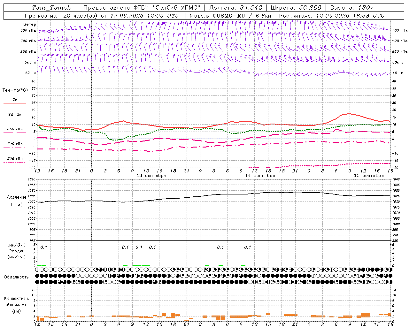The image size is (409, 327).
Task: Click the Конвективн. convective cloud label
Action: (x=16, y=299)
